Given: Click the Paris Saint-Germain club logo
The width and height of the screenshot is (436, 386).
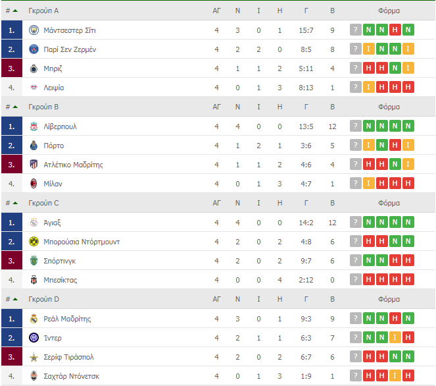Looking at the screenshot, I should (x=34, y=49).
